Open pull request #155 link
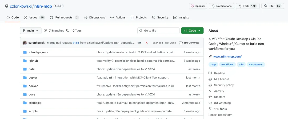This screenshot has width=288, height=119. point(76,43)
